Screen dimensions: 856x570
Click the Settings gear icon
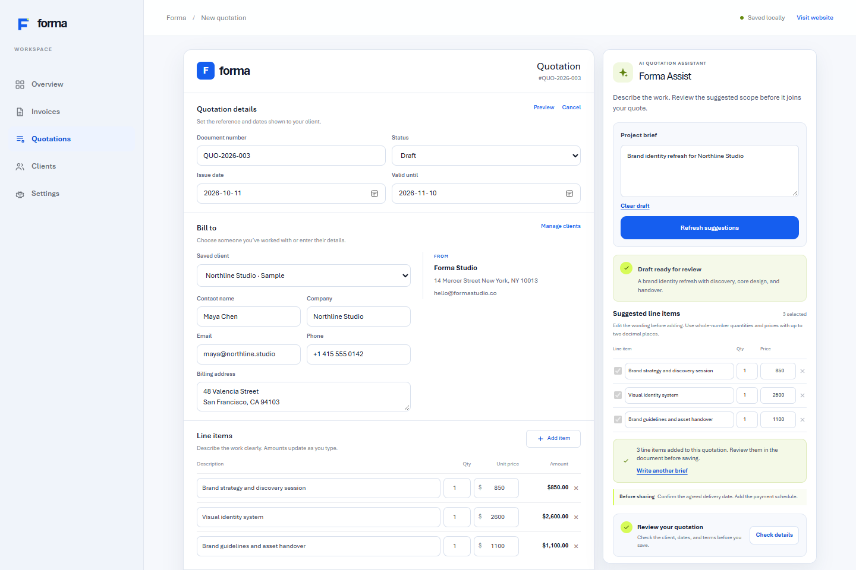(x=20, y=194)
